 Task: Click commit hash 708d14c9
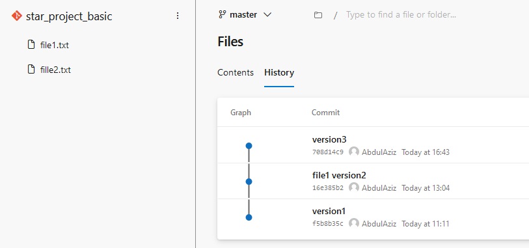pyautogui.click(x=328, y=152)
